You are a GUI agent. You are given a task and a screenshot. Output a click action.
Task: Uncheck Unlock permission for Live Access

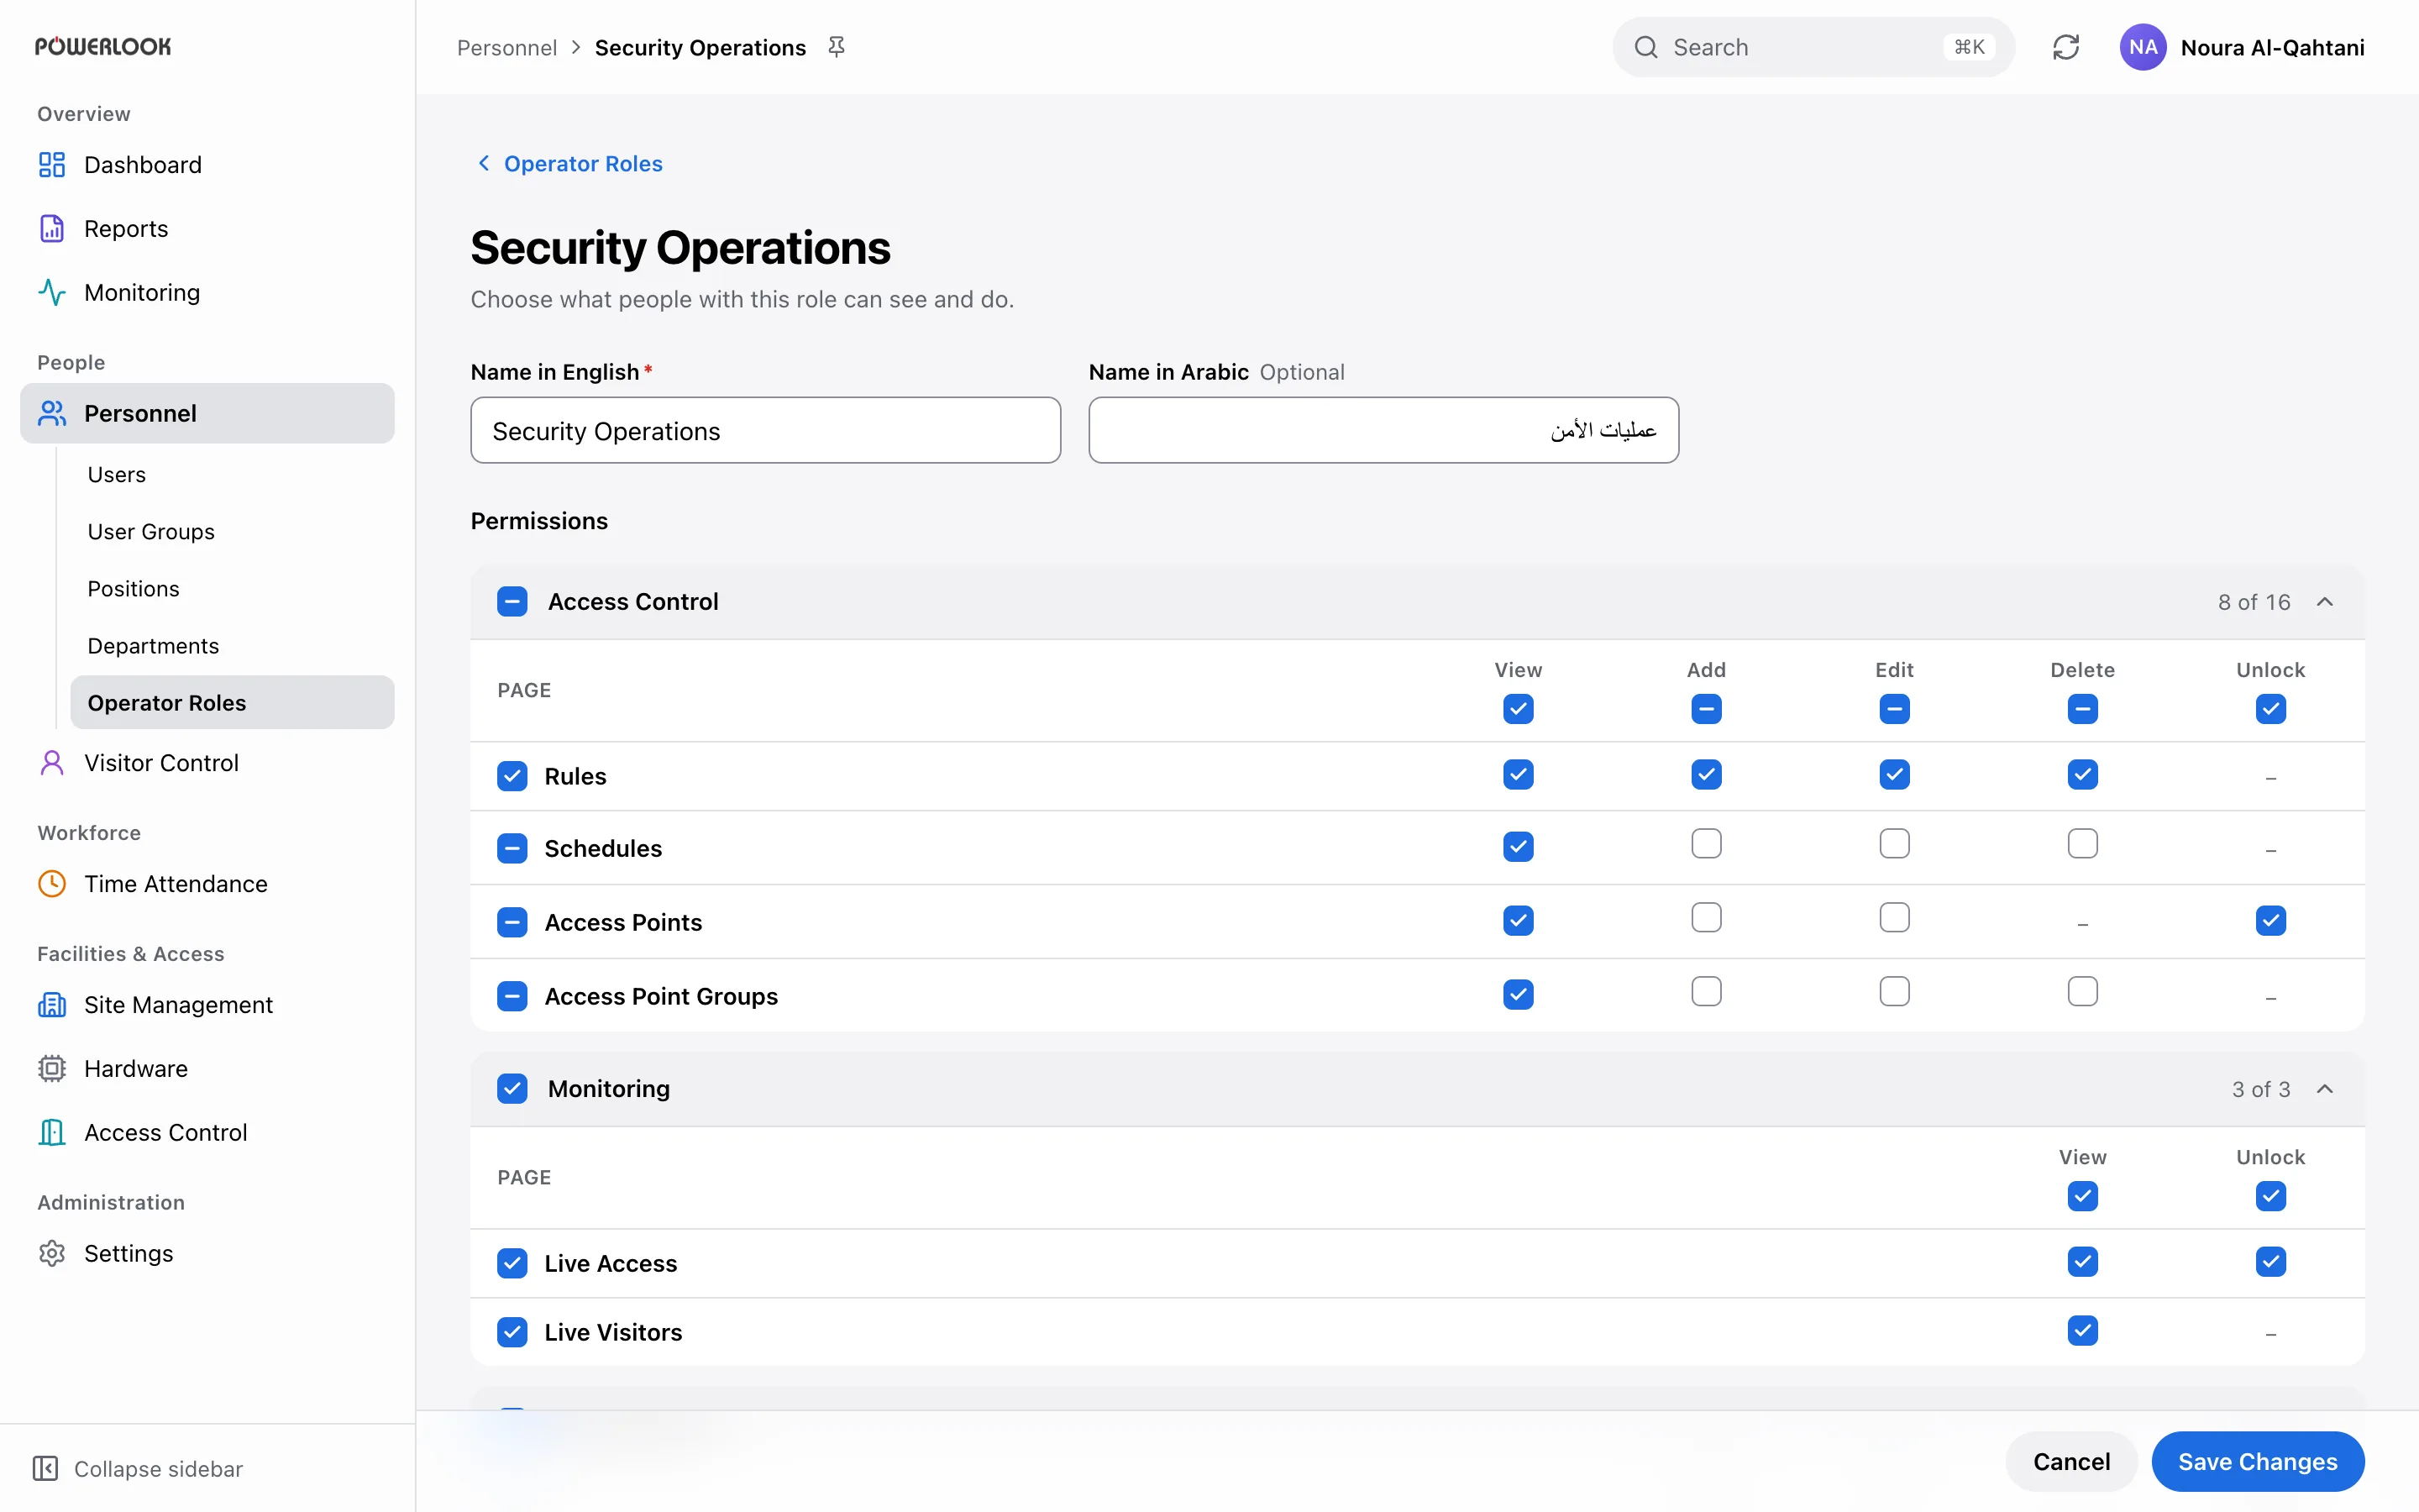click(2270, 1262)
